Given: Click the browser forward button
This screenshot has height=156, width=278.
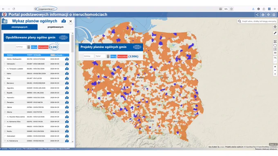Looking at the screenshot, I should [9, 9].
